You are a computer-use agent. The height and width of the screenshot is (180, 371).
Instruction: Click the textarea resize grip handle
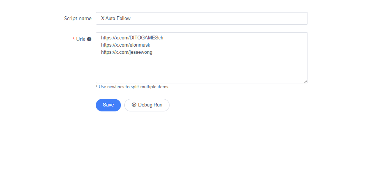click(x=306, y=81)
